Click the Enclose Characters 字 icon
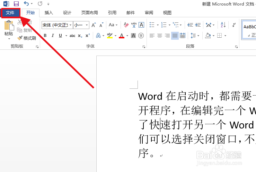This screenshot has height=172, width=256. (x=141, y=36)
